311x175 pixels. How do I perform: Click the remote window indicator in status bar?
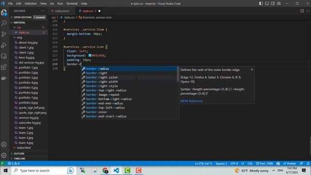pyautogui.click(x=2, y=163)
